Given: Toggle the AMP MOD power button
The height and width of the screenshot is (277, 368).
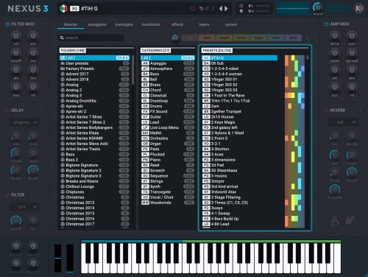Looking at the screenshot, I should click(326, 24).
